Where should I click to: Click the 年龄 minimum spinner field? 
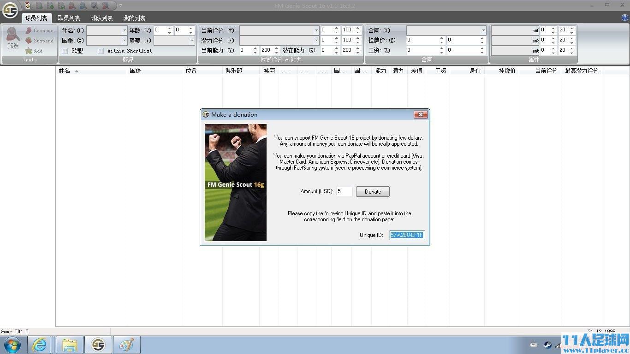coord(163,30)
